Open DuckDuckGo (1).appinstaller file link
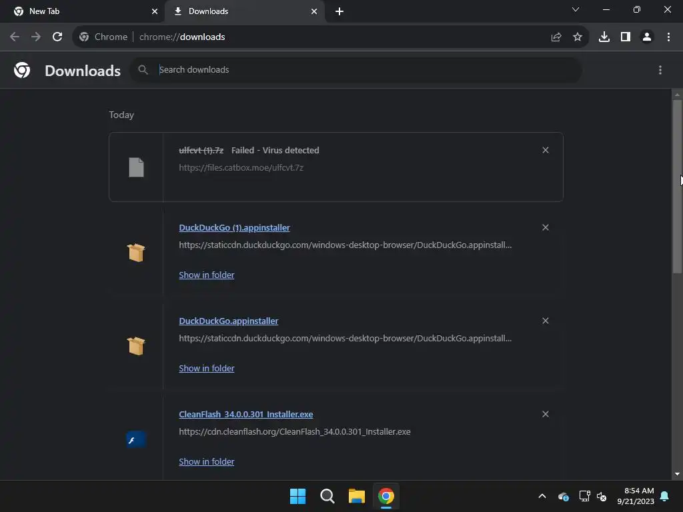The image size is (683, 512). click(x=234, y=228)
